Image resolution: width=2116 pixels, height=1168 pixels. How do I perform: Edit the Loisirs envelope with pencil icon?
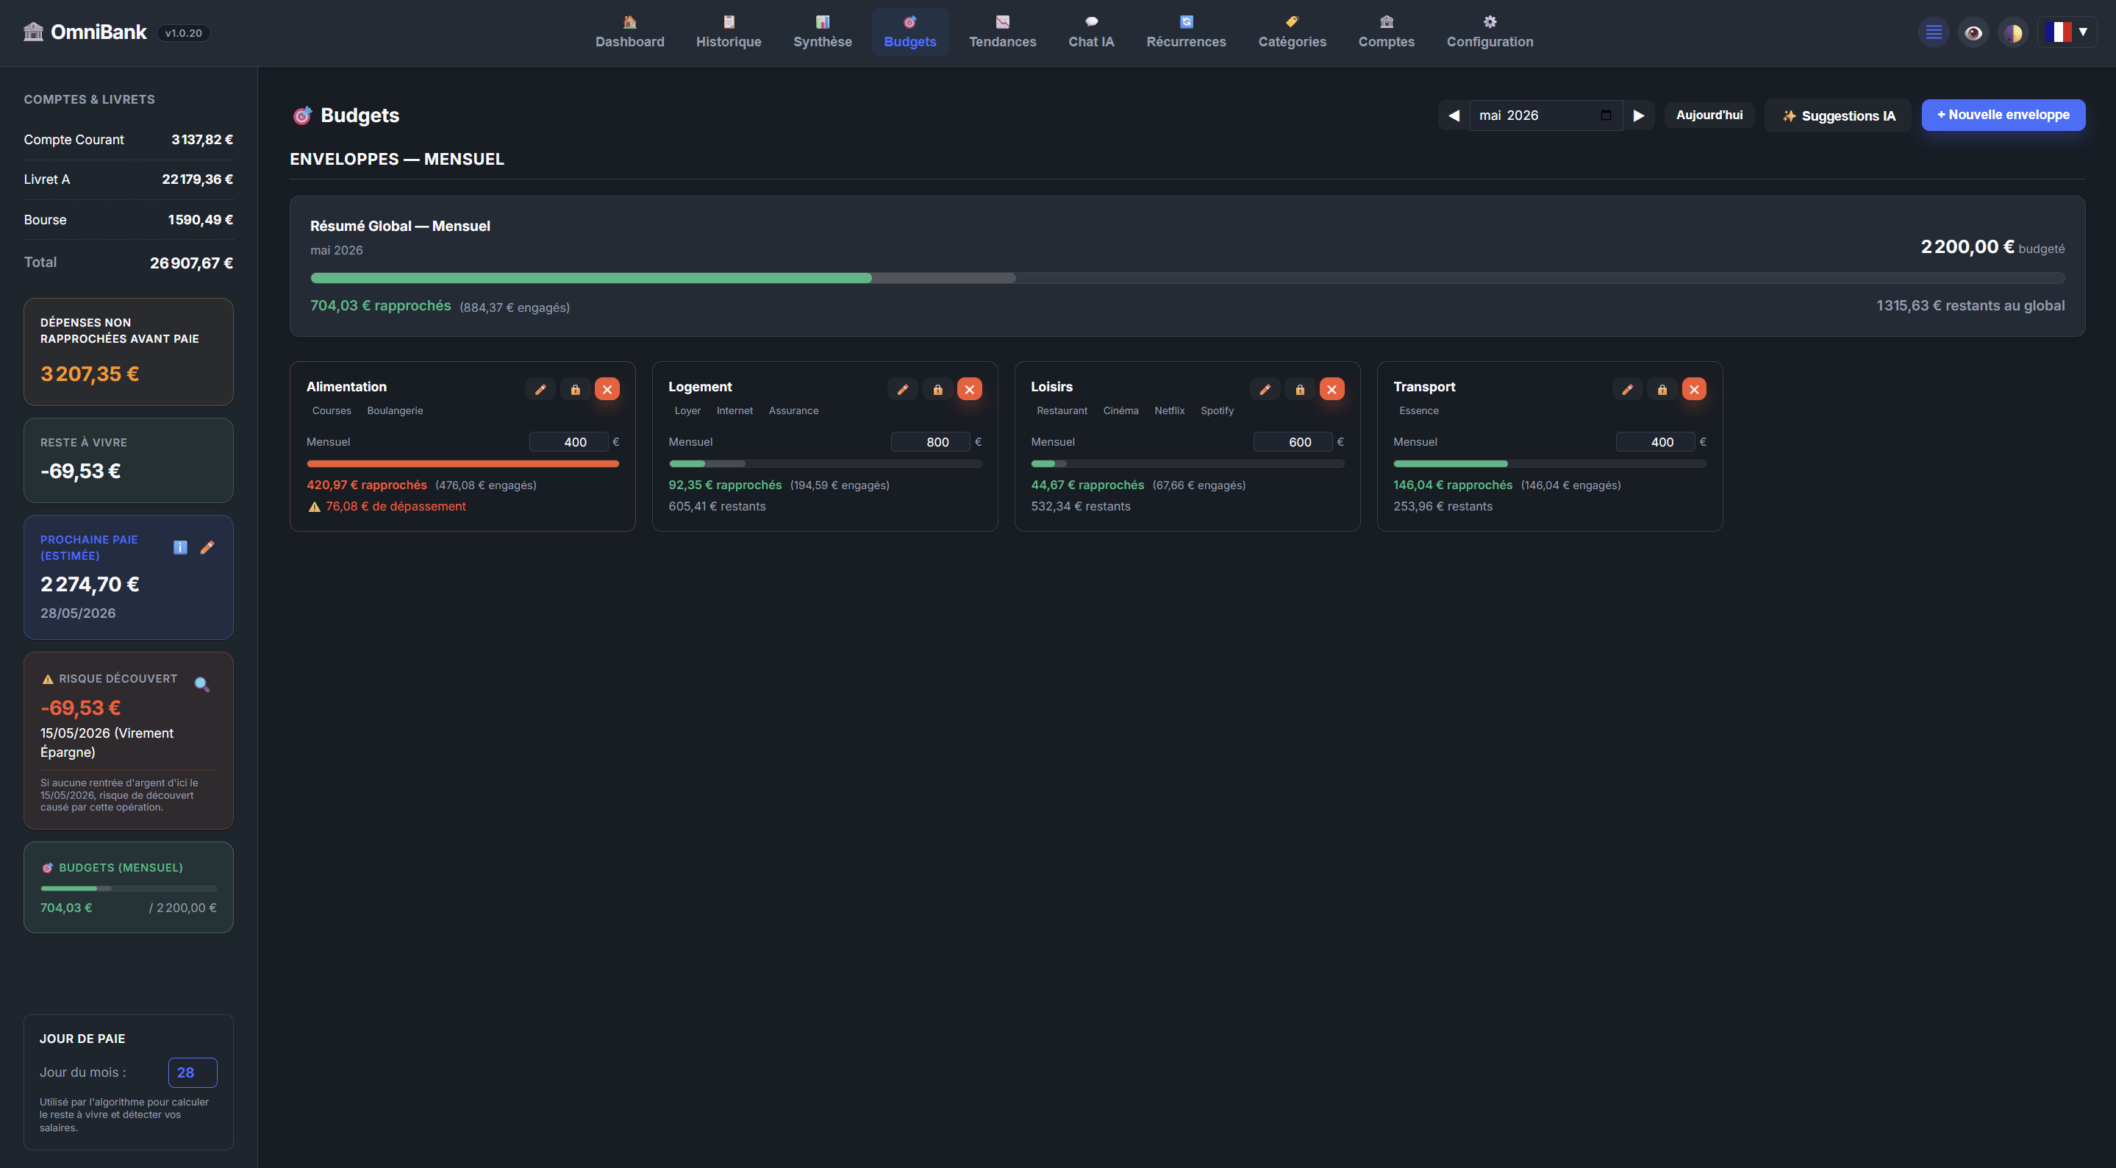click(x=1265, y=389)
